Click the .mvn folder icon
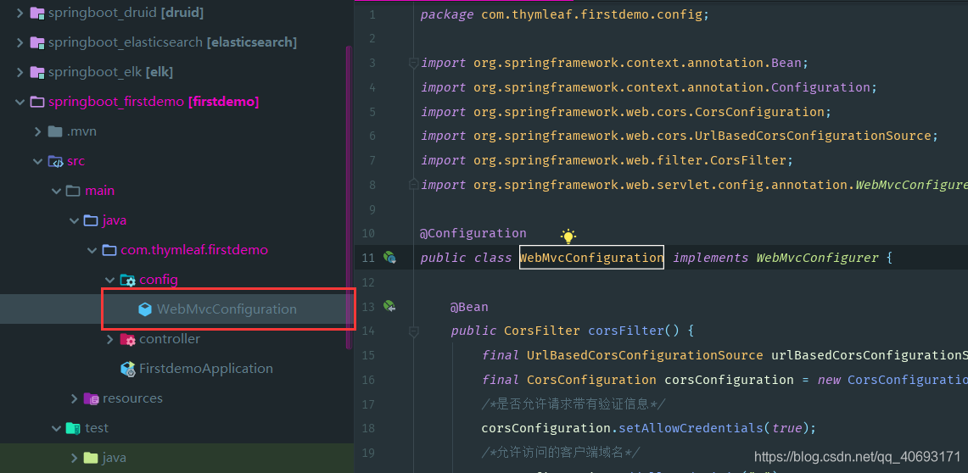The width and height of the screenshot is (968, 473). tap(55, 131)
